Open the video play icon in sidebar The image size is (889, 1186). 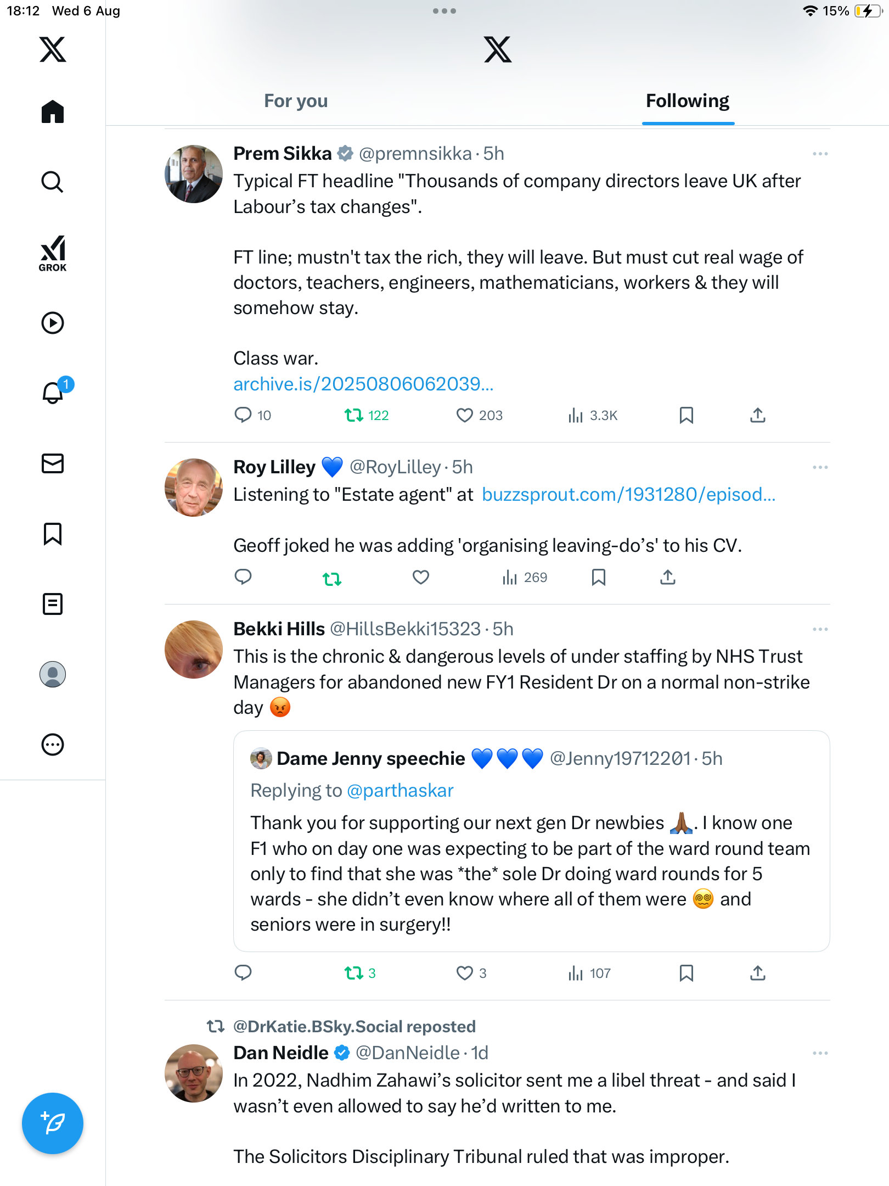[53, 323]
